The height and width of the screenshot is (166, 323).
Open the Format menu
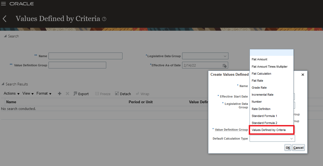point(44,94)
